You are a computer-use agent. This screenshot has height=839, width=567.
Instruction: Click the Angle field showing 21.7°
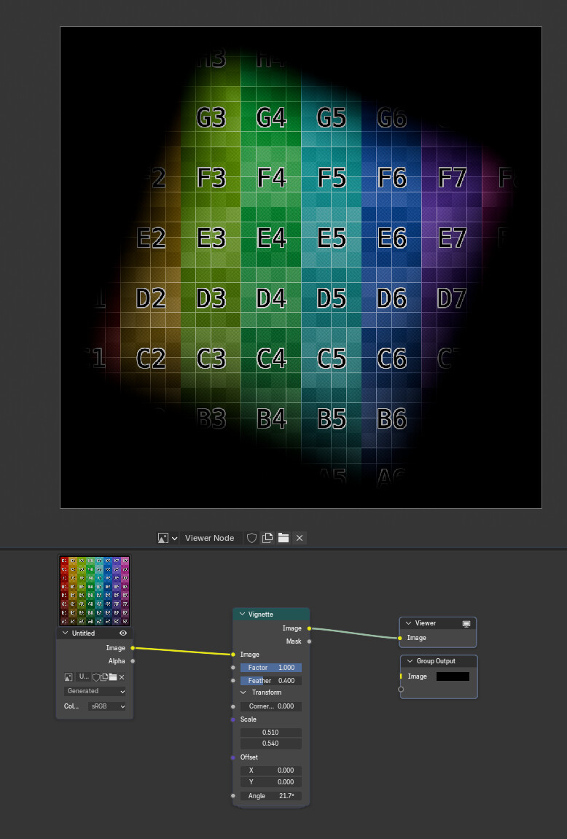tap(270, 796)
